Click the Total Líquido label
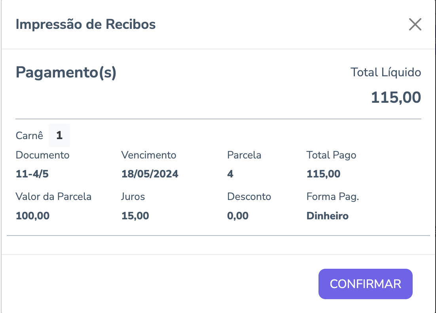Image resolution: width=436 pixels, height=313 pixels. click(x=385, y=73)
